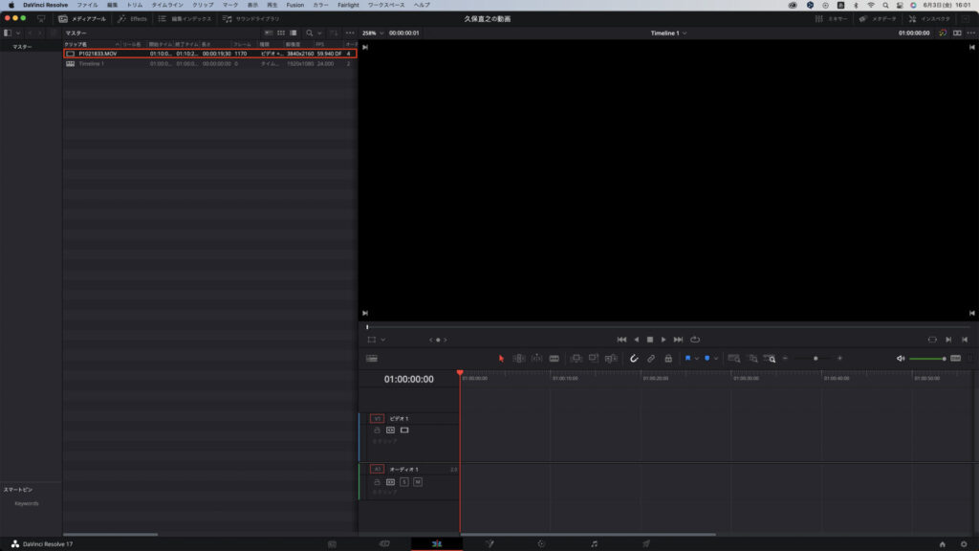Select the Dynamic Trim Mode tool
Viewport: 979px width, 551px height.
536,359
